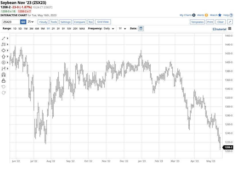Click inside the ZSX23 symbol field
The height and width of the screenshot is (172, 241).
point(11,22)
